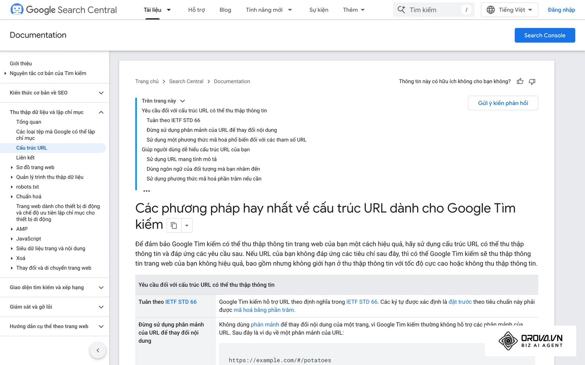Click Search Central breadcrumb
The height and width of the screenshot is (365, 585).
coord(186,81)
